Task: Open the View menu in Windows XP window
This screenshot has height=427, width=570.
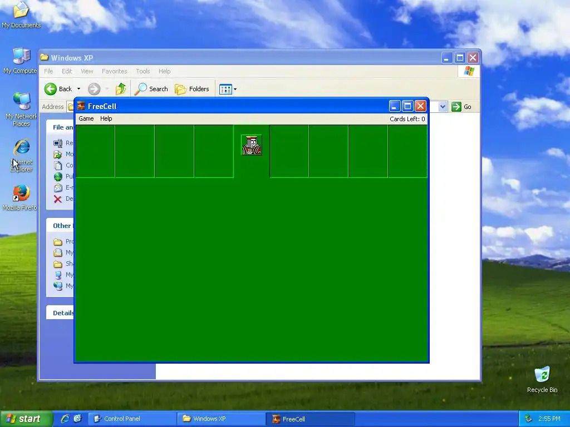Action: [x=87, y=71]
